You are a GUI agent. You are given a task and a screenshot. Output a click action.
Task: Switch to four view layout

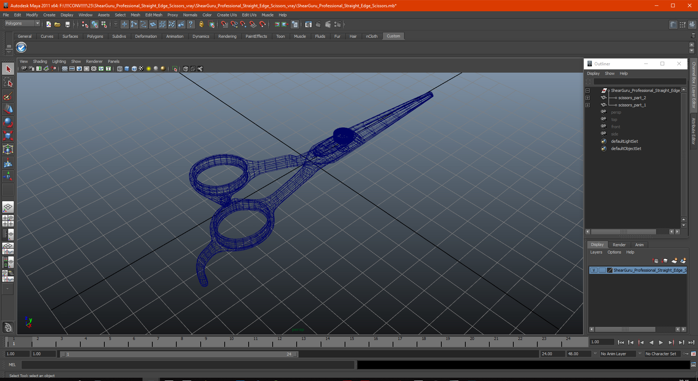[8, 221]
